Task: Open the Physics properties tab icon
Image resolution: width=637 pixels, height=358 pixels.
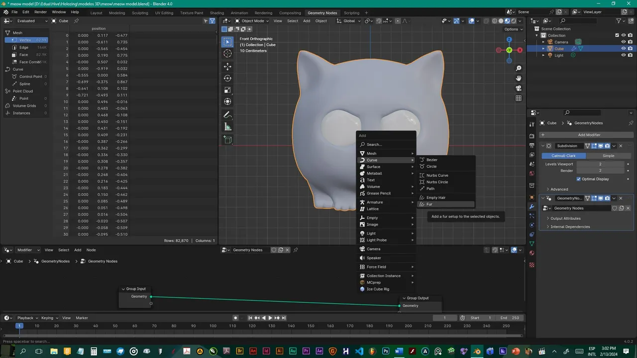Action: pos(531,225)
